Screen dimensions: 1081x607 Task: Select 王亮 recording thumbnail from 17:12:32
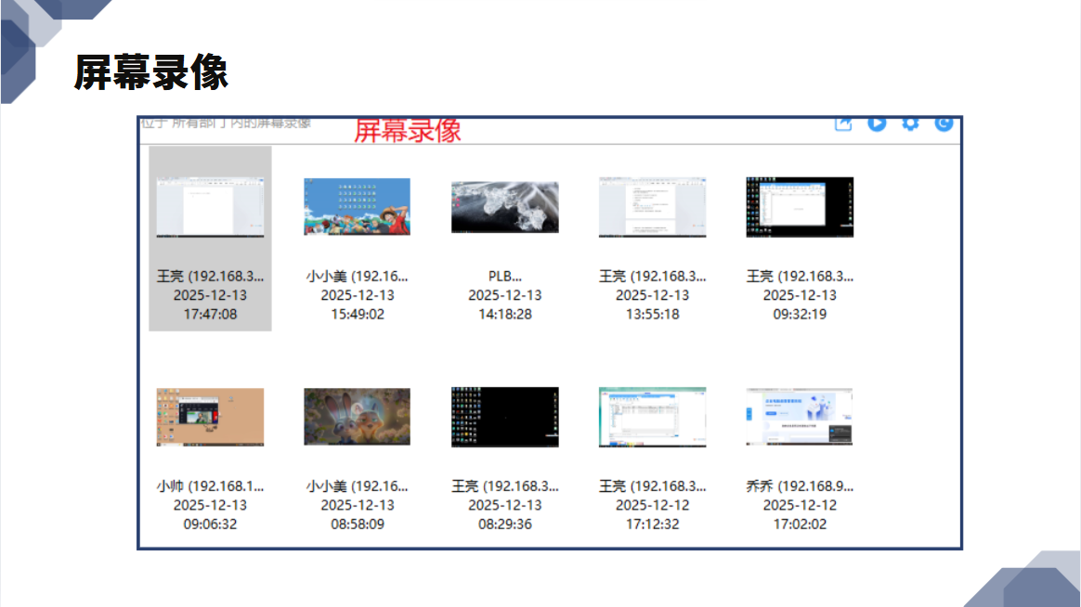(x=652, y=417)
